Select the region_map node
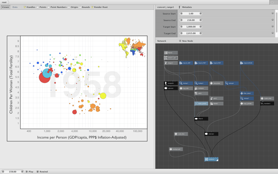This screenshot has width=278, height=174. [x=267, y=98]
